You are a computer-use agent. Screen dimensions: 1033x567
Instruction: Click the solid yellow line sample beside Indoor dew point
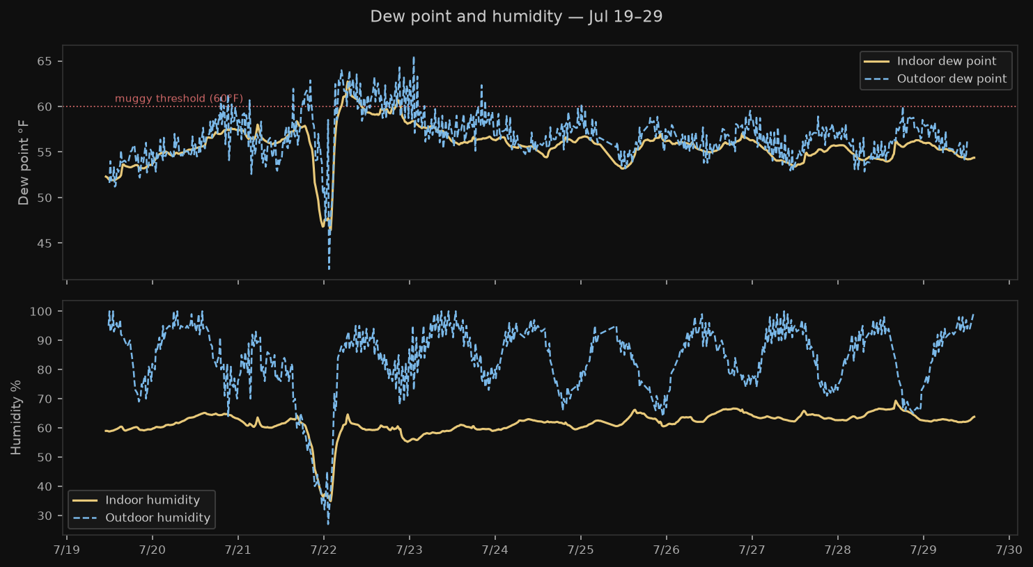876,62
